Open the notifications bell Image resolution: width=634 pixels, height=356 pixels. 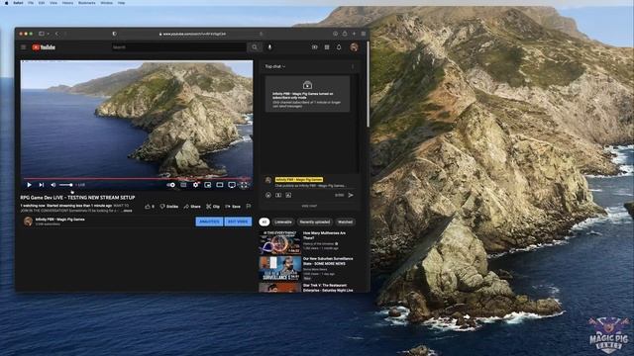click(x=339, y=47)
